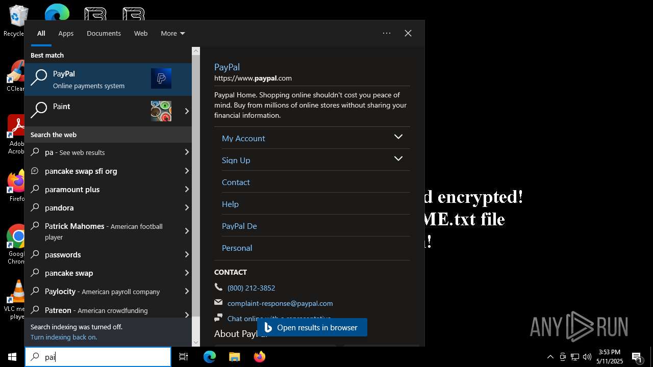Click 'Turn indexing back on' link
Image resolution: width=653 pixels, height=367 pixels.
point(64,337)
